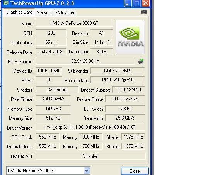Click the Technology field 65 nm
198x175 pixels.
click(51, 42)
